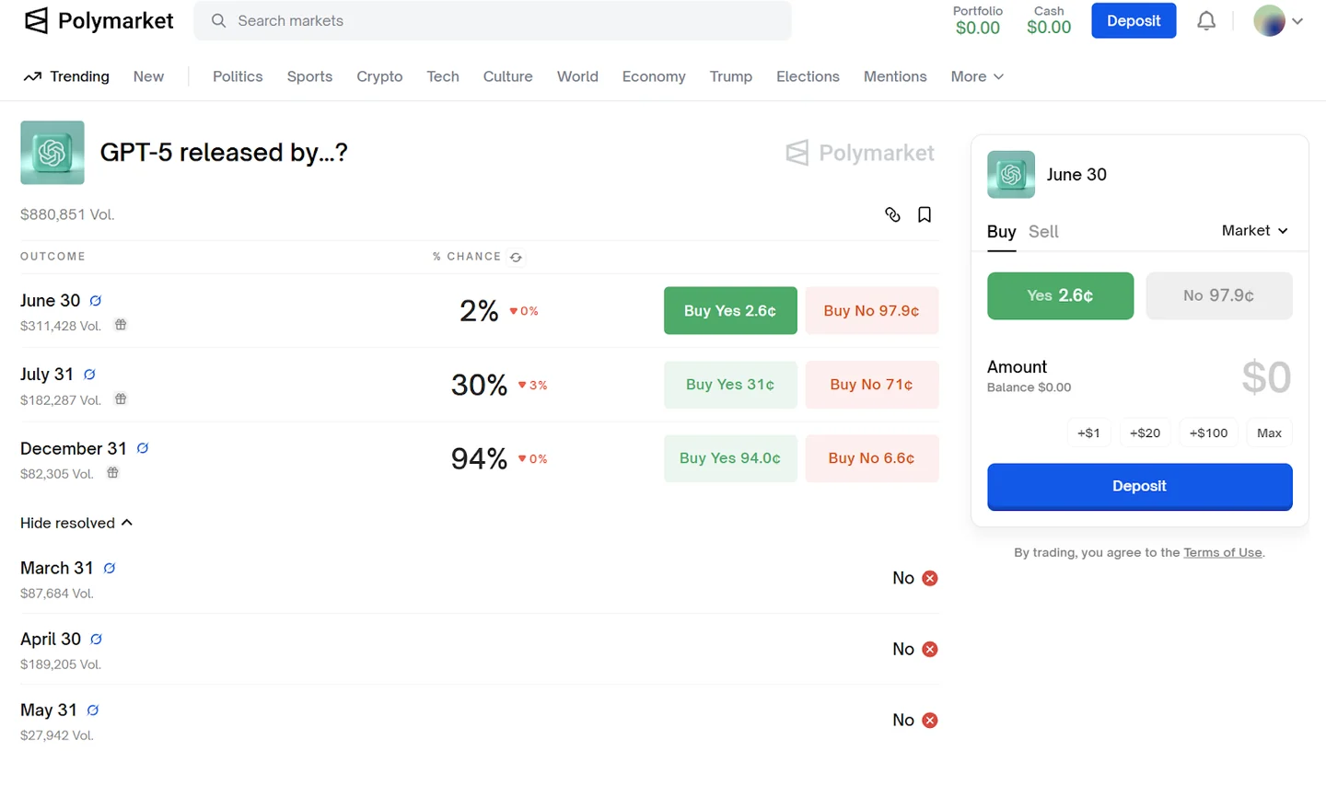Click Buy Yes 31¢ for July 31
Viewport: 1326px width, 785px height.
pos(730,385)
